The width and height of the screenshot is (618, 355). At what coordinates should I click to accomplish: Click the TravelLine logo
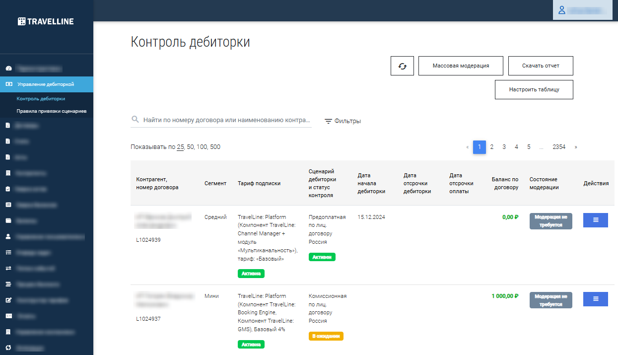tap(46, 21)
